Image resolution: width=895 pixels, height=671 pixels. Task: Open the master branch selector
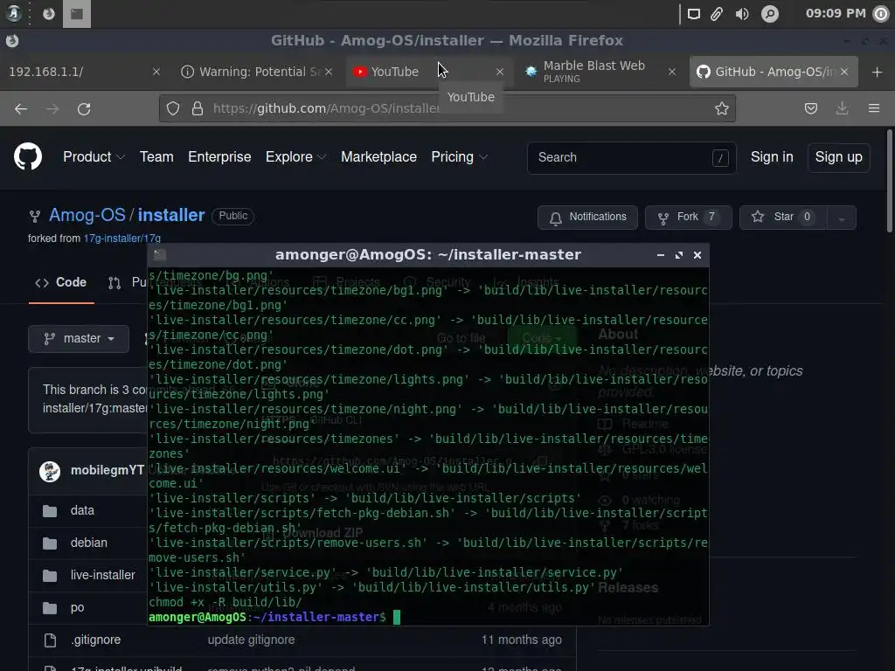79,338
